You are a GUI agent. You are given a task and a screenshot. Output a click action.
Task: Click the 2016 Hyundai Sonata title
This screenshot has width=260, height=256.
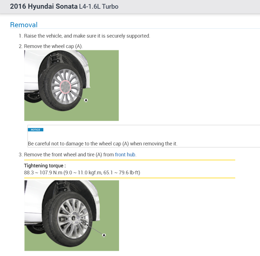44,6
